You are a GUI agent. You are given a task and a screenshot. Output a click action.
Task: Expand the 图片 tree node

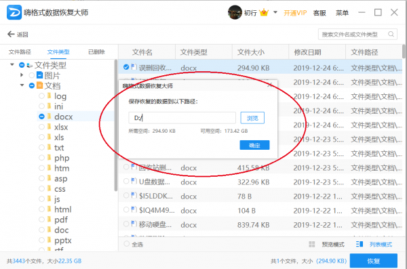click(22, 75)
